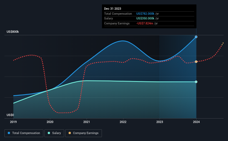Click the blue Total Compensation data point at 2024
This screenshot has height=141, width=228.
tap(196, 37)
